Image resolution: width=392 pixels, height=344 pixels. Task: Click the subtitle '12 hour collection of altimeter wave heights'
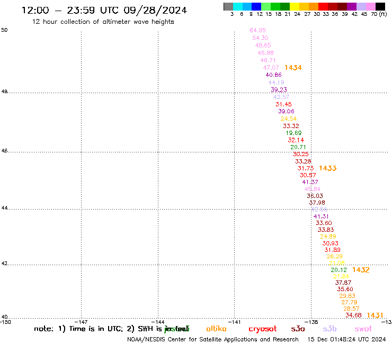(x=103, y=22)
